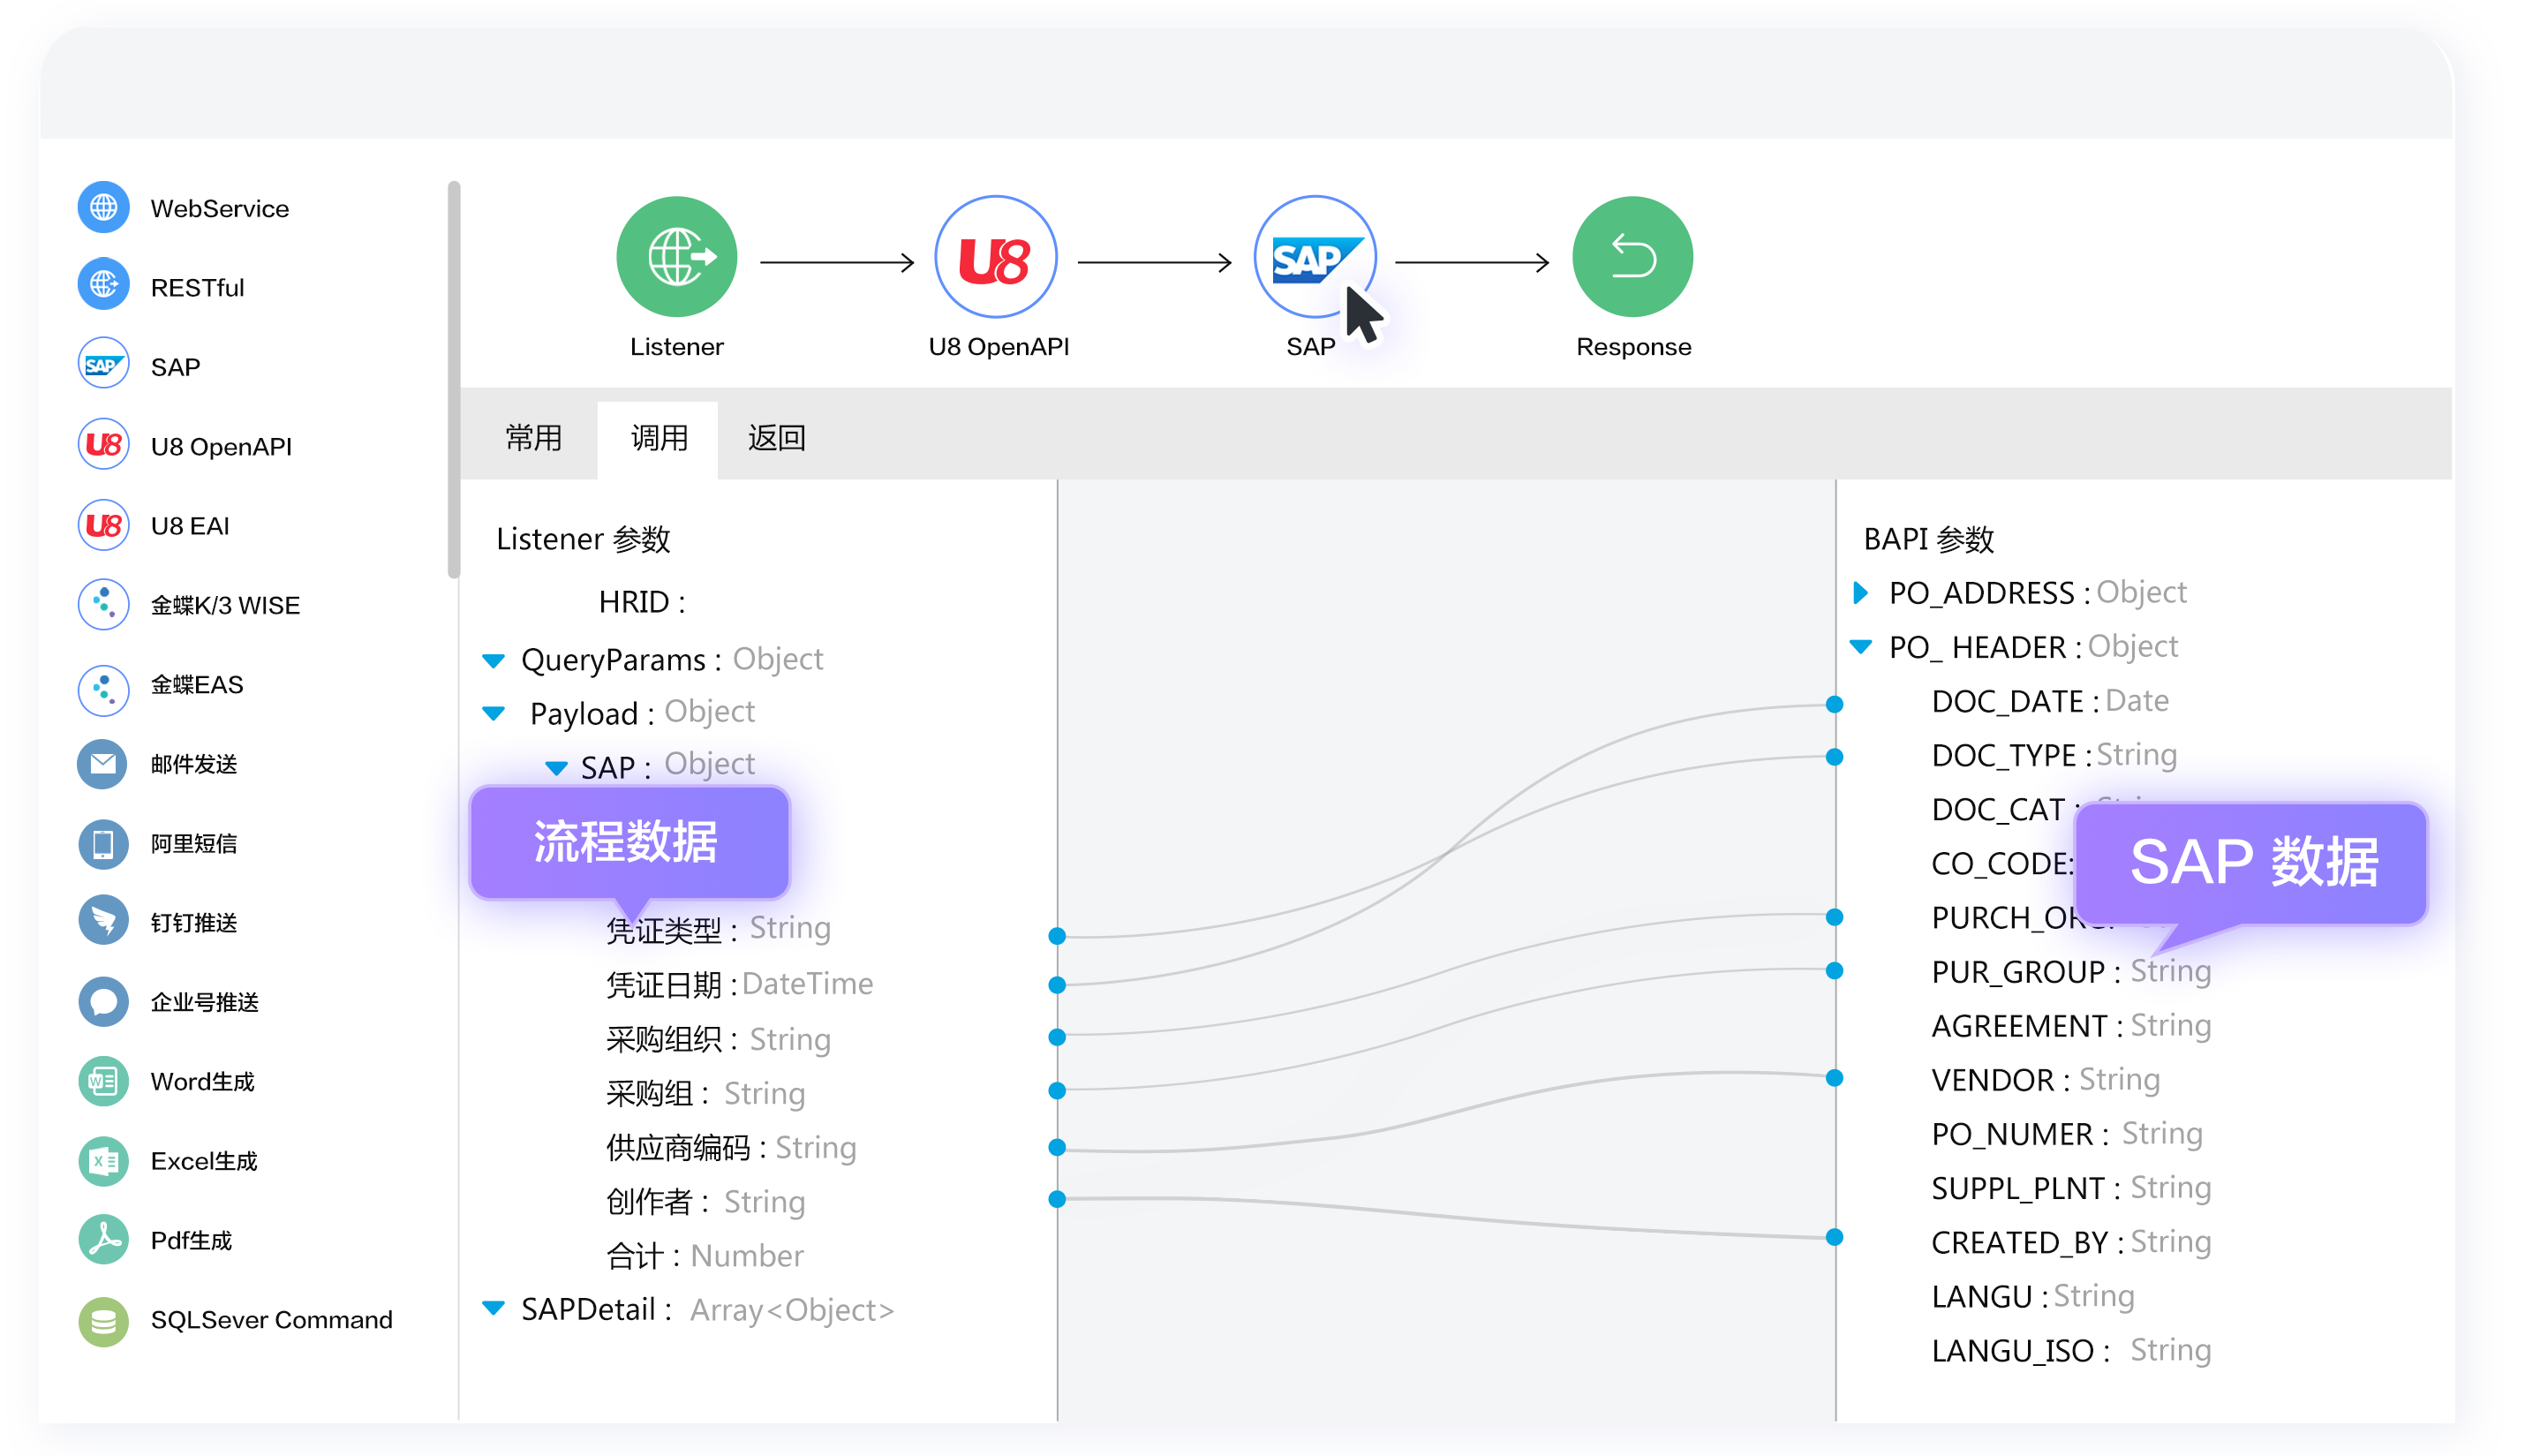
Task: Select the 供应商编码 field
Action: click(731, 1147)
